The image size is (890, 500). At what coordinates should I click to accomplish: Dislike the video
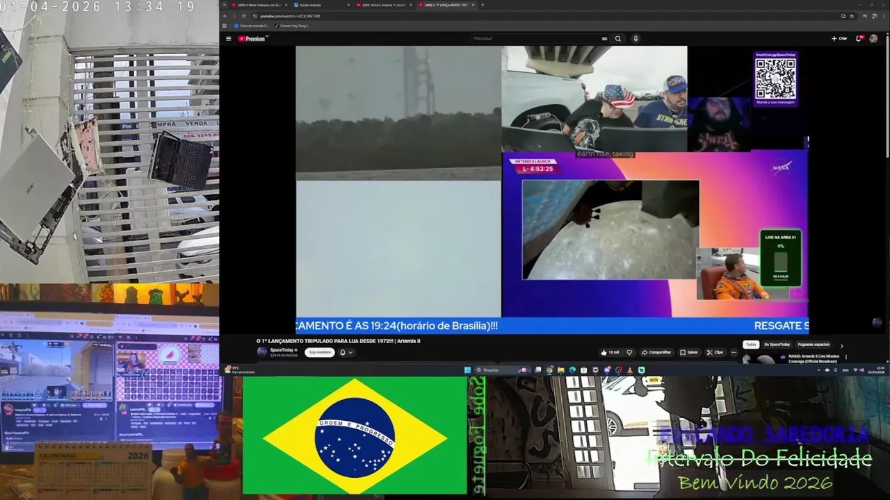tap(629, 352)
